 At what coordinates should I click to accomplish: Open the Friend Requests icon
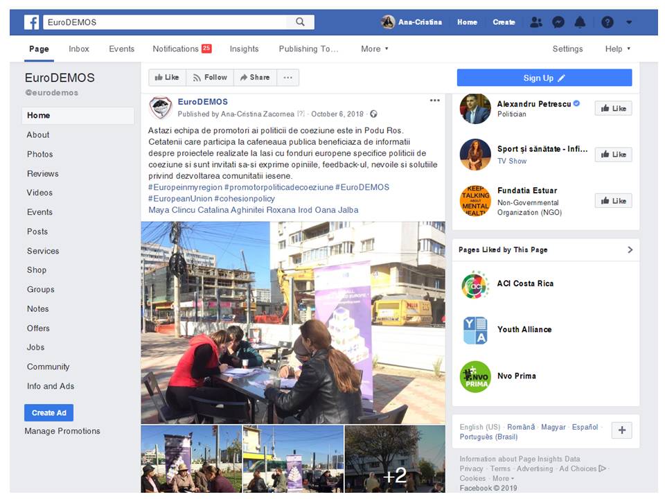tap(536, 22)
